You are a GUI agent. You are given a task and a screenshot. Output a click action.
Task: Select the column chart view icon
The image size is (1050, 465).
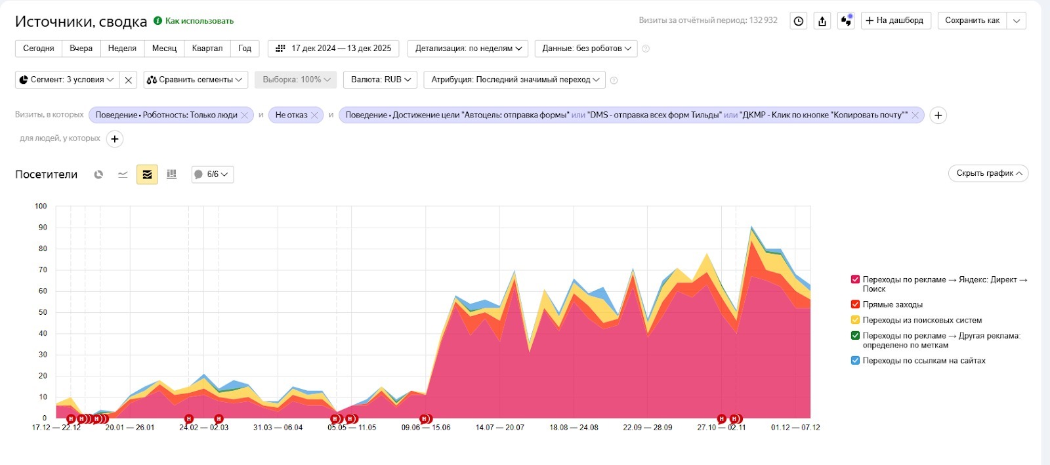click(x=171, y=174)
